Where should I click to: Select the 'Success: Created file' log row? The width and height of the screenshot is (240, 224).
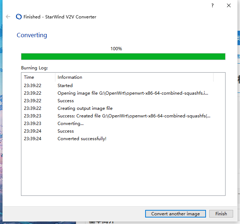(123, 116)
